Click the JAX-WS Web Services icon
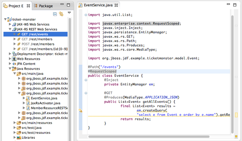This screenshot has height=141, width=242. 14,24
